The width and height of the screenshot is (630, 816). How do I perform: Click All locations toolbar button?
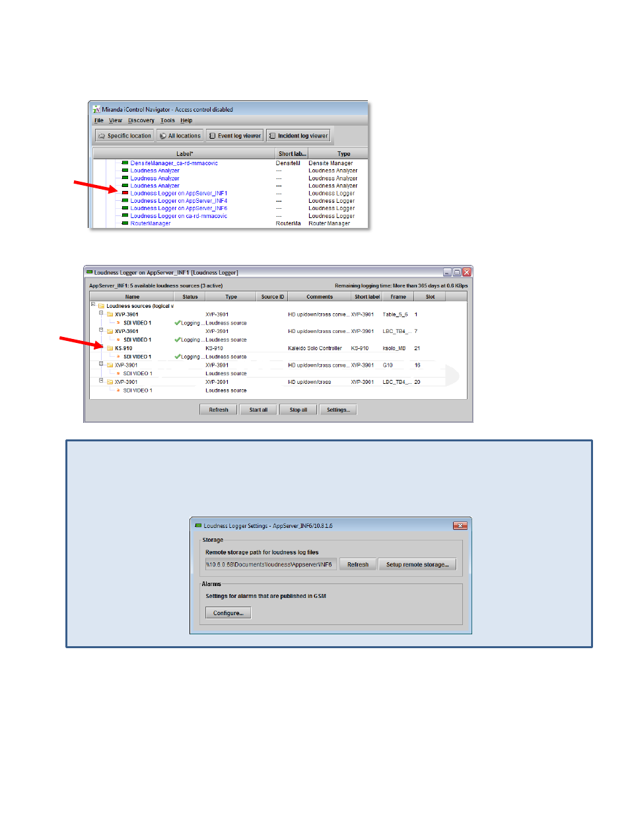click(180, 135)
